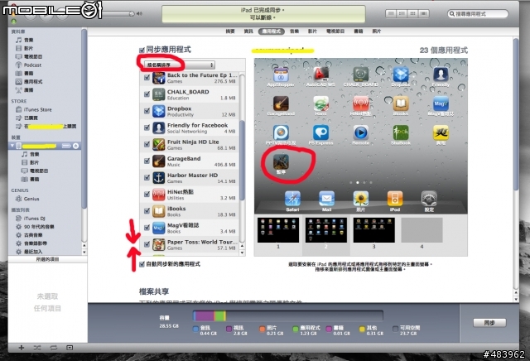Open the AppShopper app icon on iPad screen

click(x=281, y=75)
